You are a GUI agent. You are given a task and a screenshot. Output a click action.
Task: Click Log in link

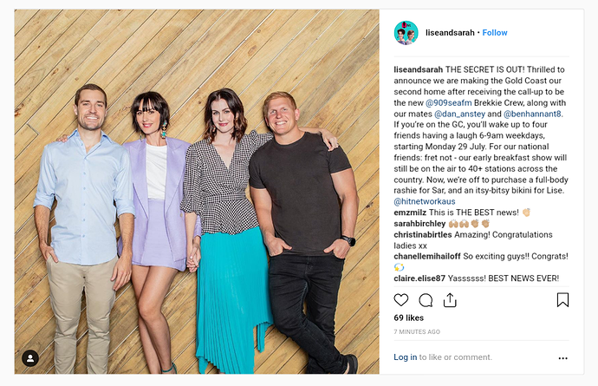pyautogui.click(x=405, y=357)
